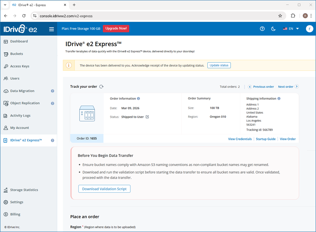The height and width of the screenshot is (232, 316).
Task: Close the IDrive e2 - Express tab
Action: tap(65, 5)
